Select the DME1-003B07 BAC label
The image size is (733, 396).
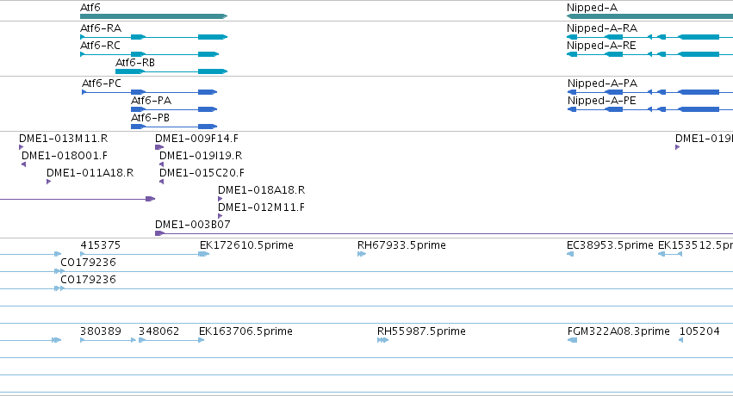coord(193,225)
